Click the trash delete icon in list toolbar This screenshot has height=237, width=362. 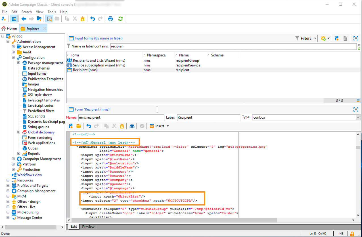click(x=345, y=38)
